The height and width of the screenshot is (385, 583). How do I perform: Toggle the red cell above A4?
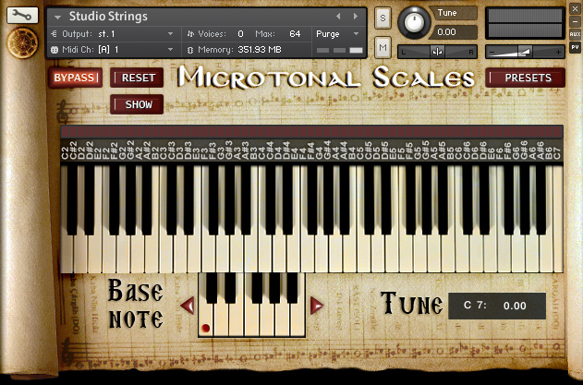pos(335,132)
